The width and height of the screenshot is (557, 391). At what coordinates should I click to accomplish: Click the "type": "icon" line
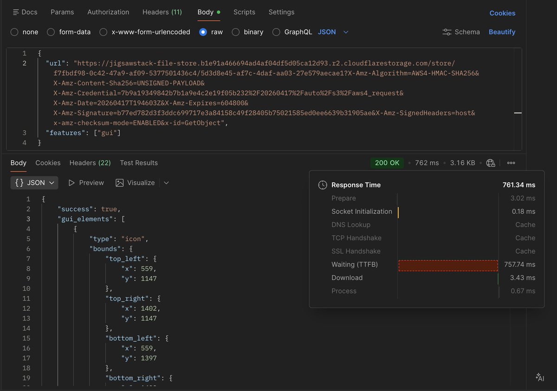click(118, 239)
